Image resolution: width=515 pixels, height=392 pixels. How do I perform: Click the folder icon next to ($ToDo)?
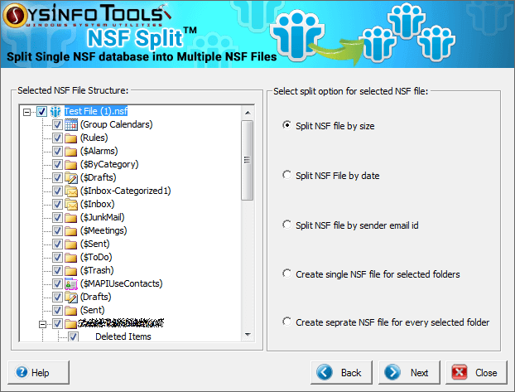(70, 258)
